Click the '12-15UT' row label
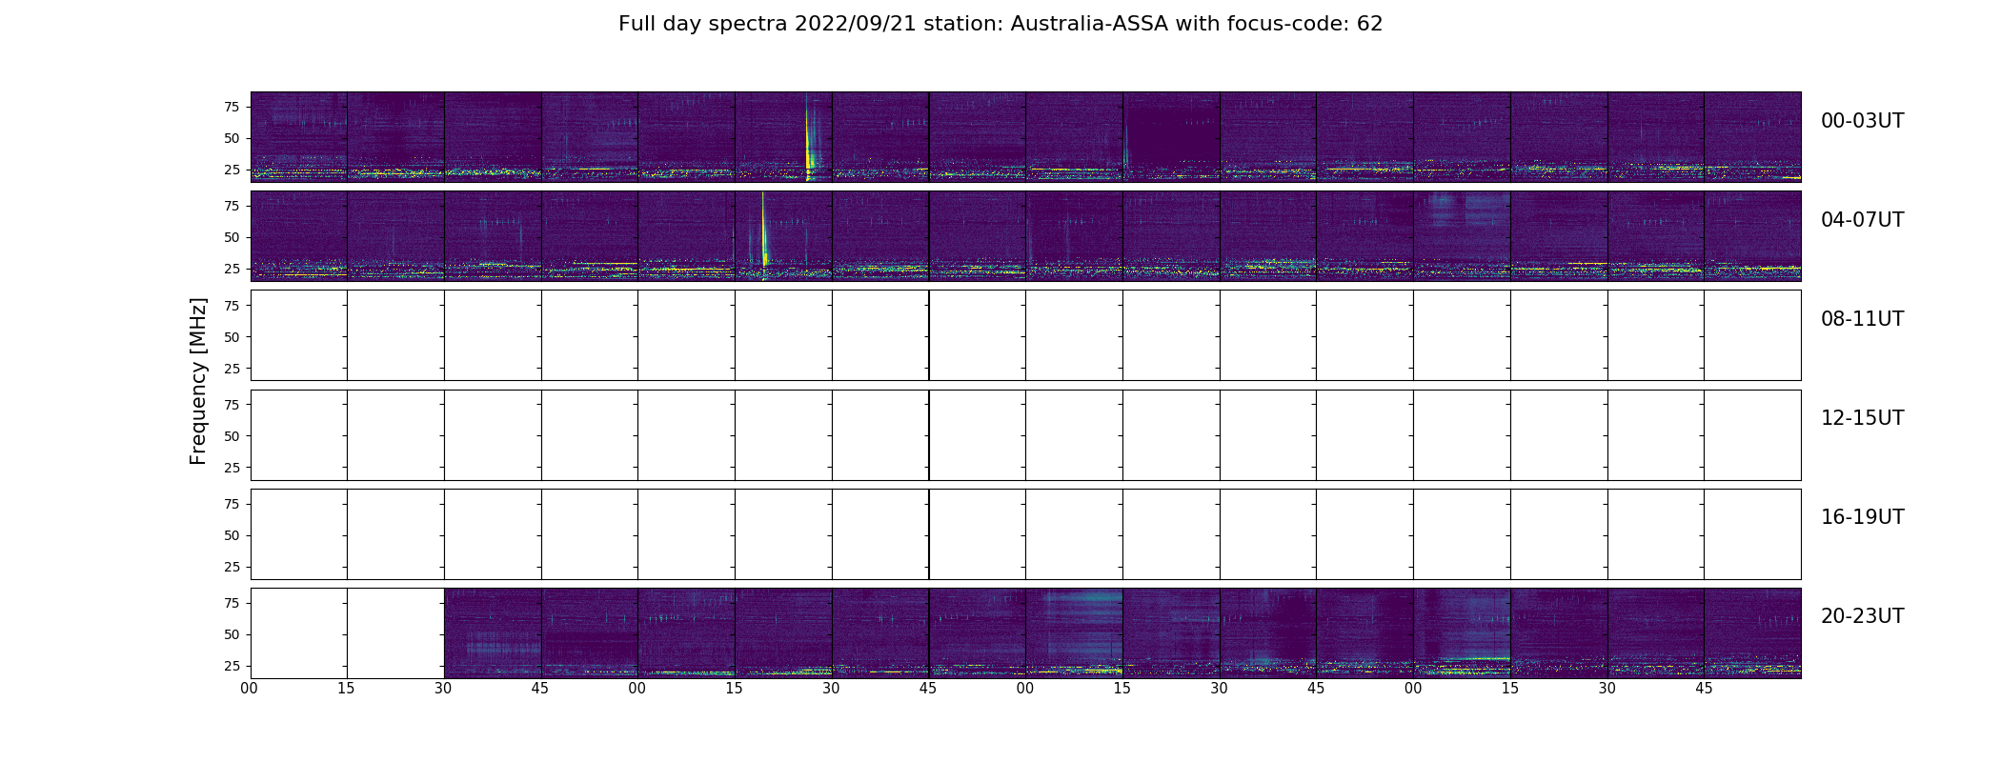The image size is (2001, 762). pyautogui.click(x=1862, y=418)
